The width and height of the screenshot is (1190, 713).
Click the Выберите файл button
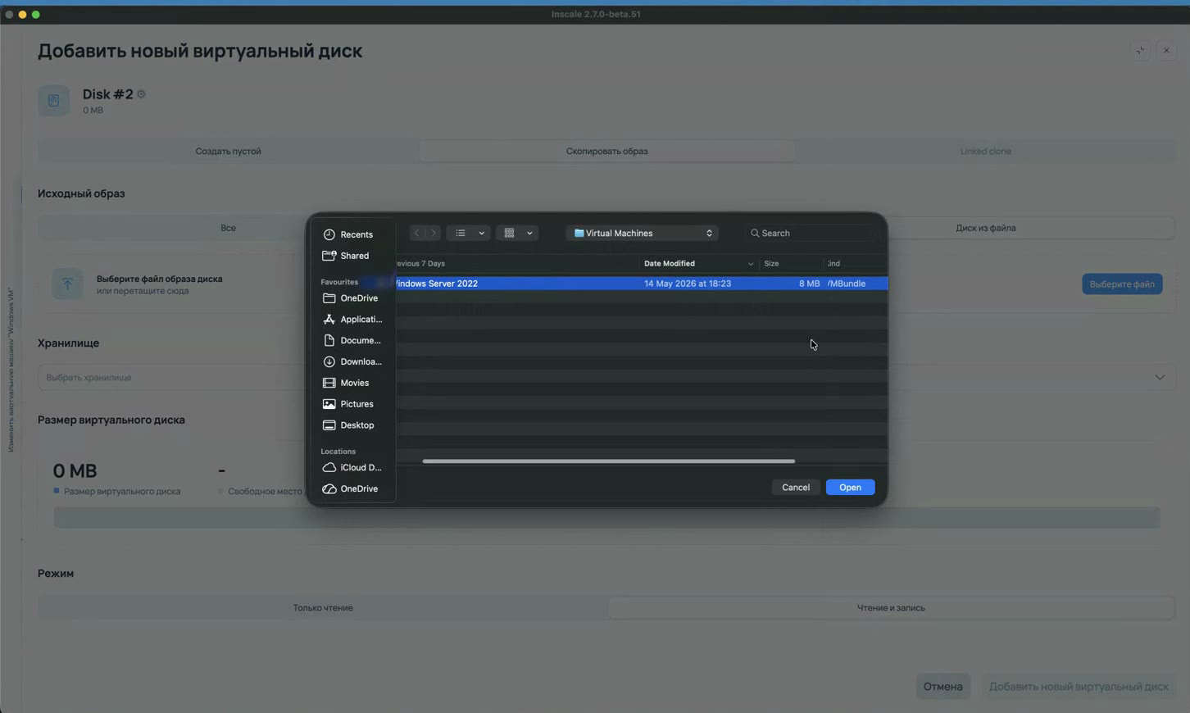tap(1122, 284)
